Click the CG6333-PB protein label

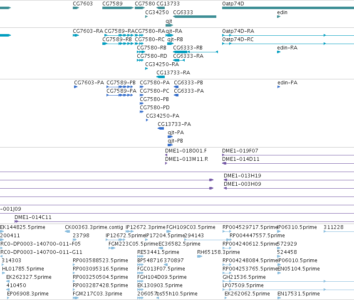pyautogui.click(x=188, y=83)
